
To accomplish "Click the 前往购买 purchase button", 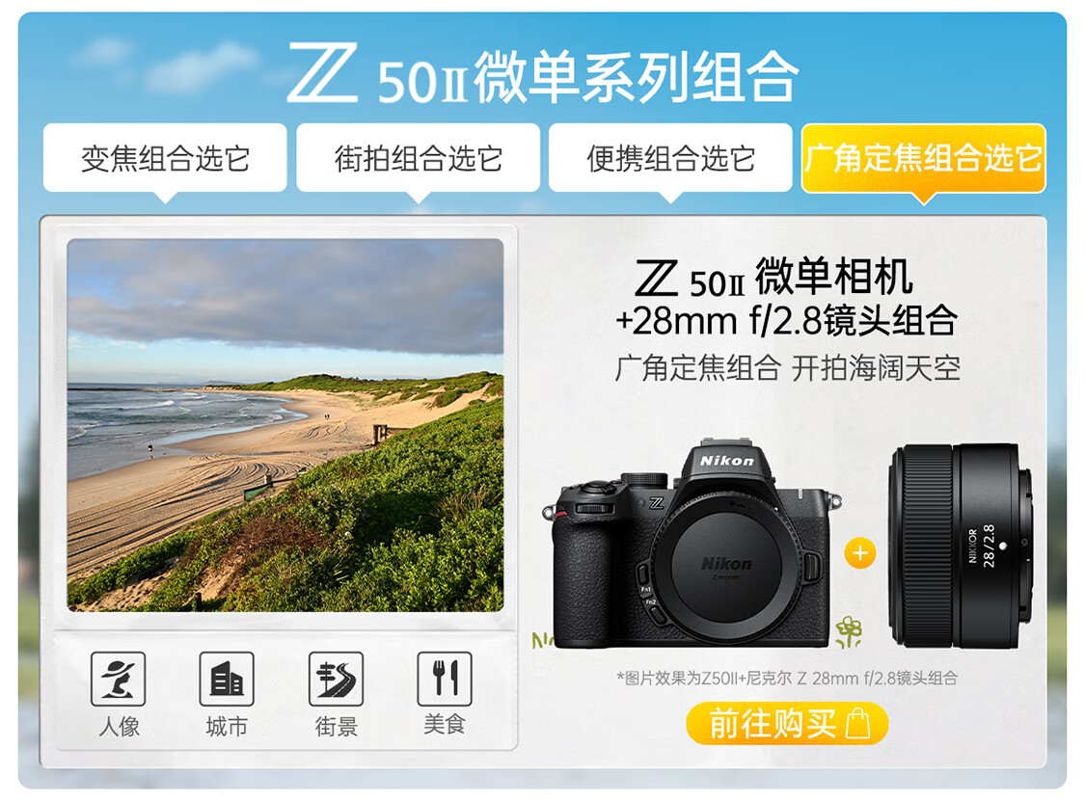I will click(x=787, y=724).
